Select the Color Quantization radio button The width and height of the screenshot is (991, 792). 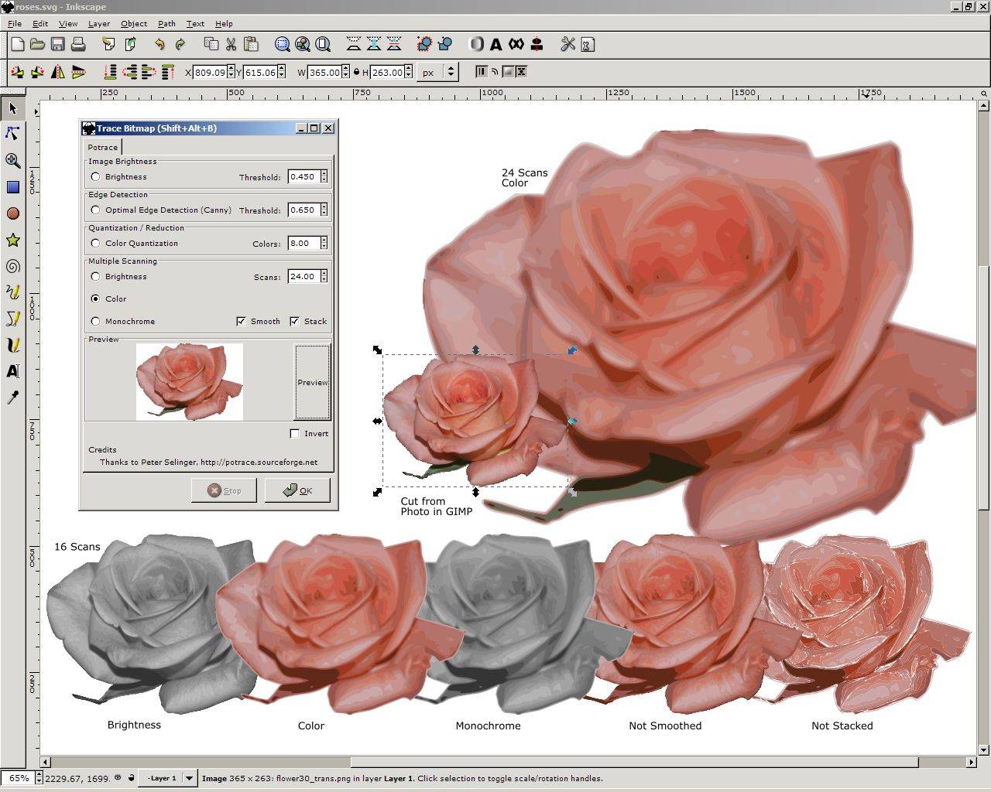[95, 243]
